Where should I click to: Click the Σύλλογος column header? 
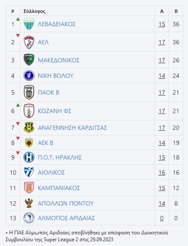pos(34,11)
